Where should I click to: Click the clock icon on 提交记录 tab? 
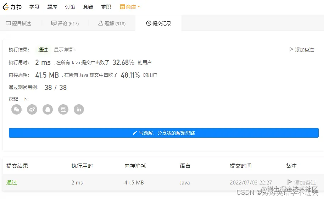coord(149,23)
